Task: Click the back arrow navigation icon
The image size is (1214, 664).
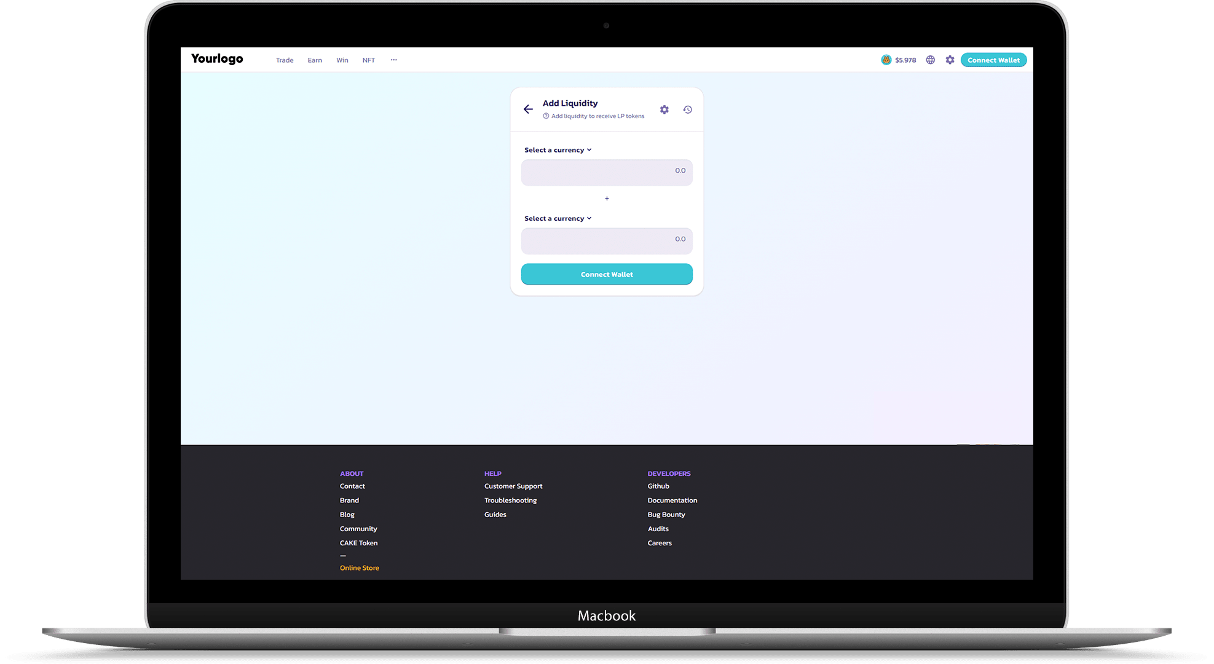Action: pos(529,109)
